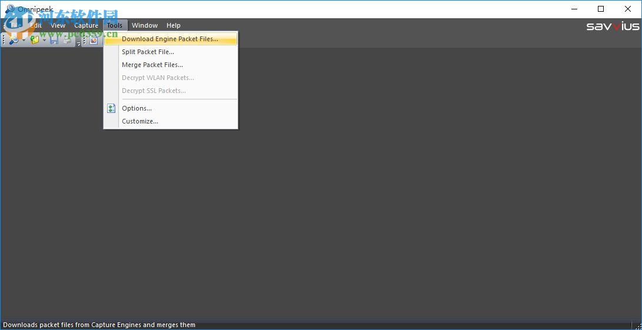Expand the arrow next to Open folder icon

(x=44, y=40)
